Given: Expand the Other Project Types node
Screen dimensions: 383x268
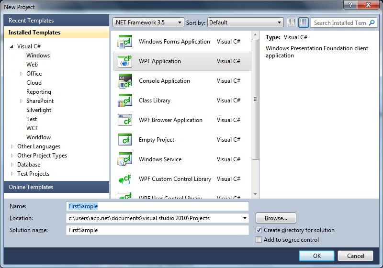Looking at the screenshot, I should pyautogui.click(x=12, y=156).
